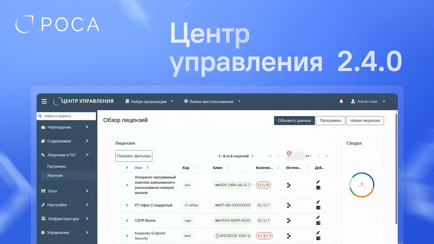The height and width of the screenshot is (244, 434).
Task: Click the Настройки wrench icon
Action: (43, 205)
